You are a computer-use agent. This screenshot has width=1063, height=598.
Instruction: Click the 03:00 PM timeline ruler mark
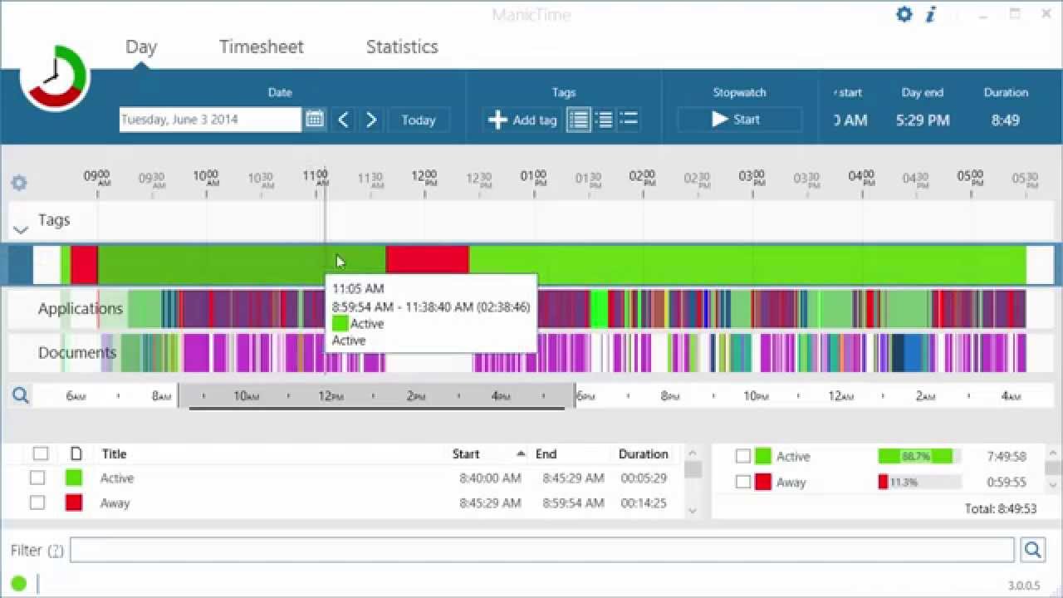click(x=752, y=178)
